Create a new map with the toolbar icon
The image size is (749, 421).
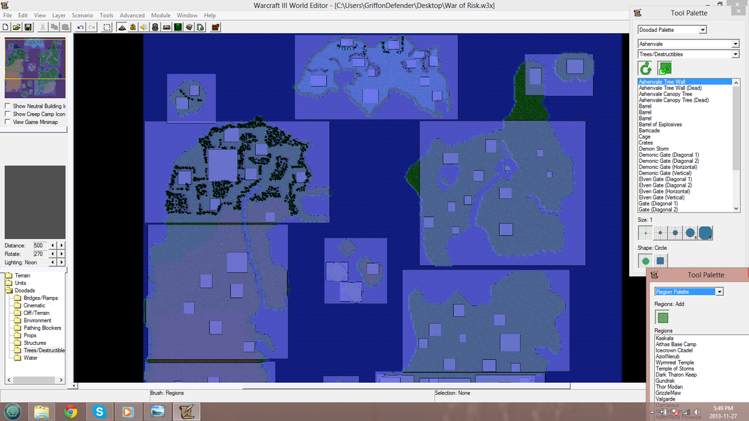tap(5, 27)
